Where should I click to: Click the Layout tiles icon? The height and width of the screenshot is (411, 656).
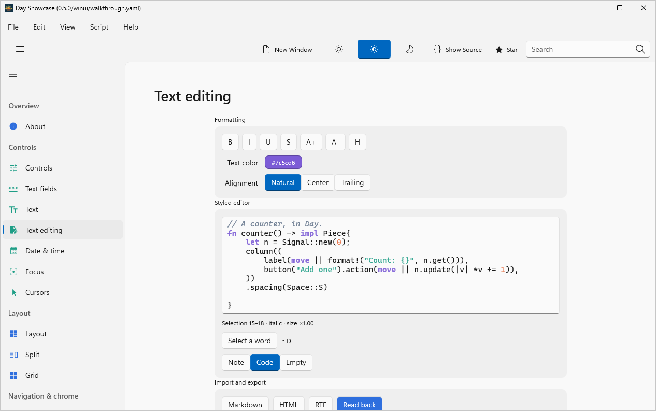click(x=13, y=334)
